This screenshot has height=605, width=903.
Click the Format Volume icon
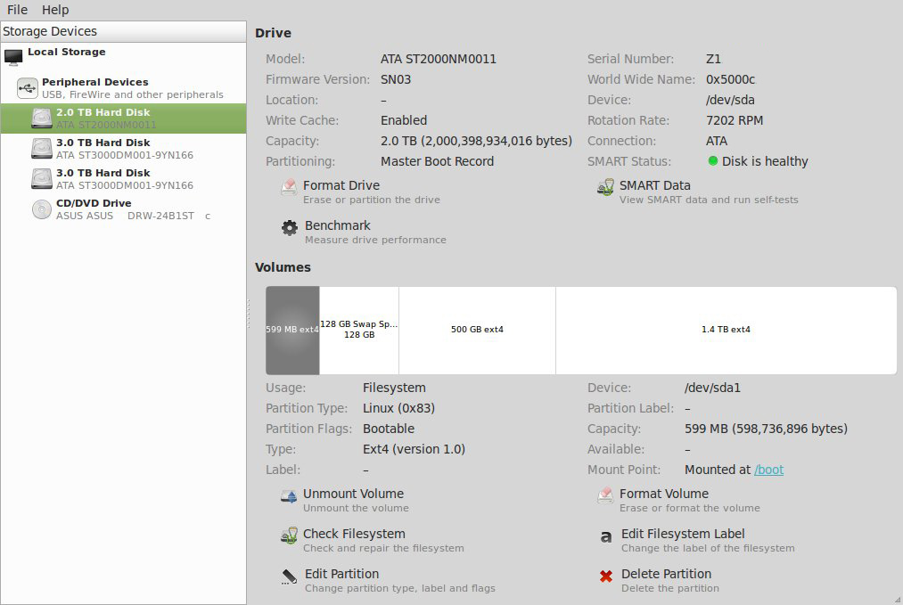(606, 495)
